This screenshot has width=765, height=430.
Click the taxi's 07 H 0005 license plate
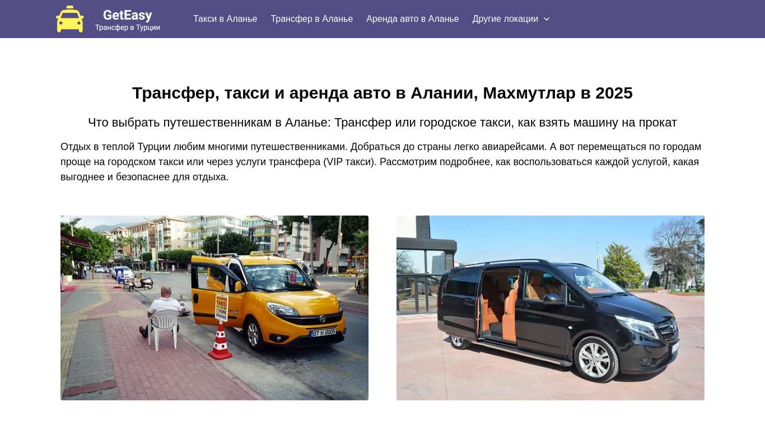[x=323, y=333]
